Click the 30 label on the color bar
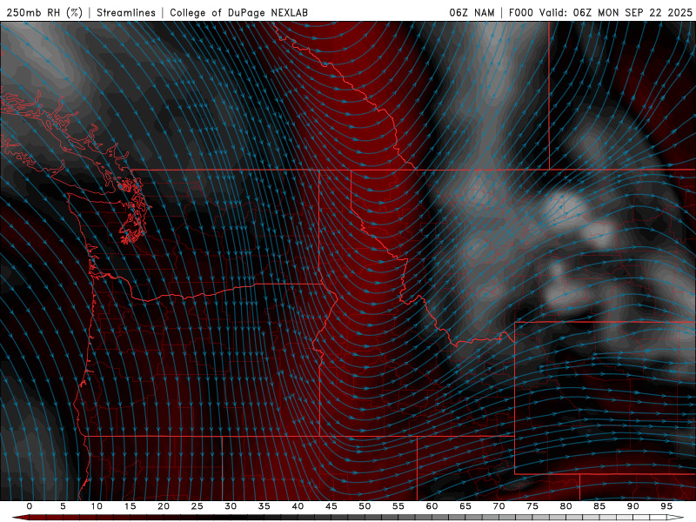 [231, 506]
